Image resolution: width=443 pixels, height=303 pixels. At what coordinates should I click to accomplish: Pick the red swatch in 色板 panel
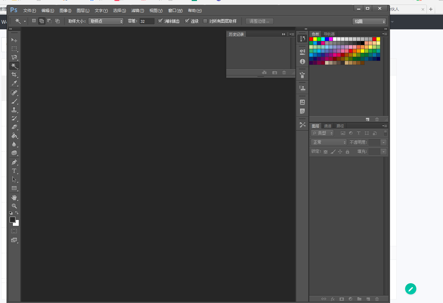click(311, 39)
